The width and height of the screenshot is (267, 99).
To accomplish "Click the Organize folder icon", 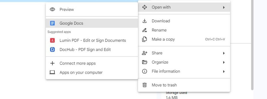I will [144, 62].
